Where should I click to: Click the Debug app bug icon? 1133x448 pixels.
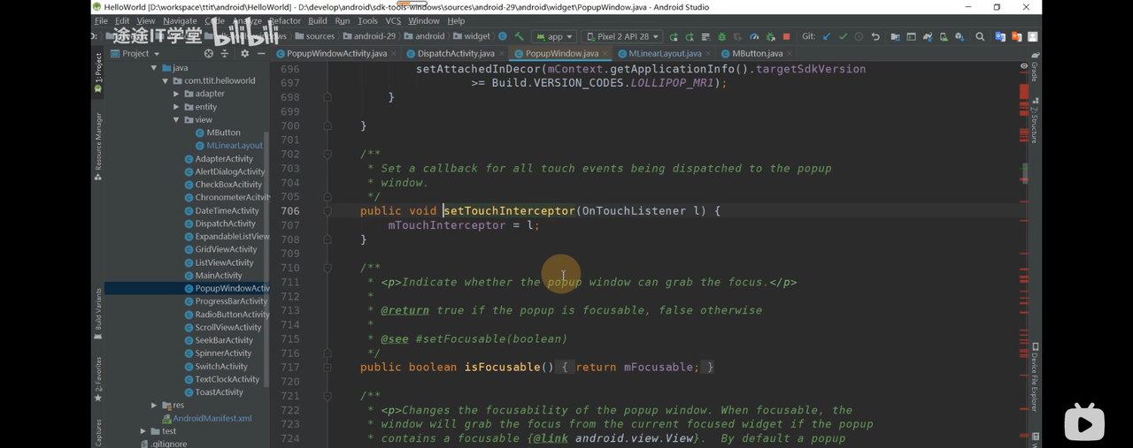pos(722,37)
